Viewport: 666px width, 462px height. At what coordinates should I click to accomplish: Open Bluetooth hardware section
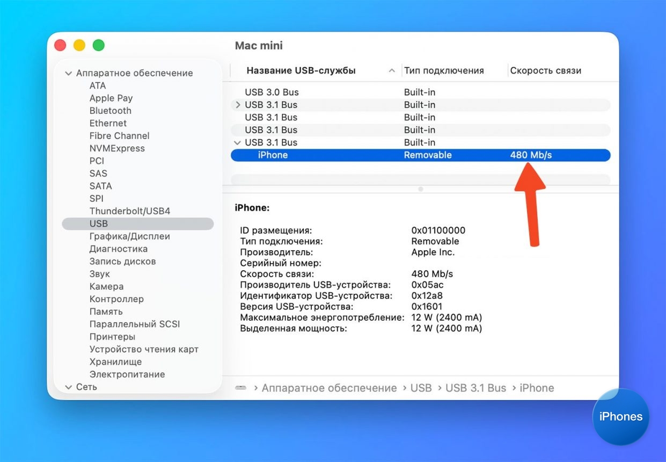click(111, 111)
